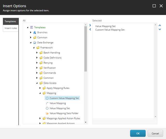The height and width of the screenshot is (139, 166).
Task: Collapse the Data Exchange node
Action: click(x=31, y=43)
